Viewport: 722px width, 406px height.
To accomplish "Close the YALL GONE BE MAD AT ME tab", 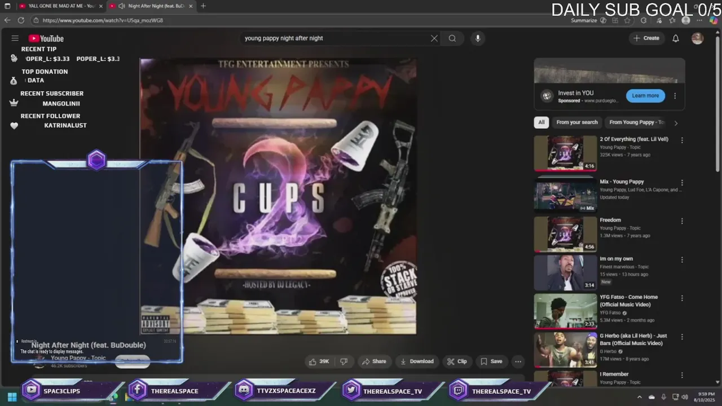I will coord(100,6).
